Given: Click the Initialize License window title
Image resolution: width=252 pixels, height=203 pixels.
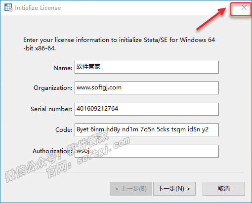Looking at the screenshot, I should pos(38,8).
